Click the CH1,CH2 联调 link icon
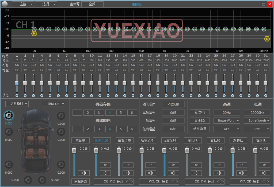Image resolution: width=274 pixels, height=187 pixels. tap(130, 181)
